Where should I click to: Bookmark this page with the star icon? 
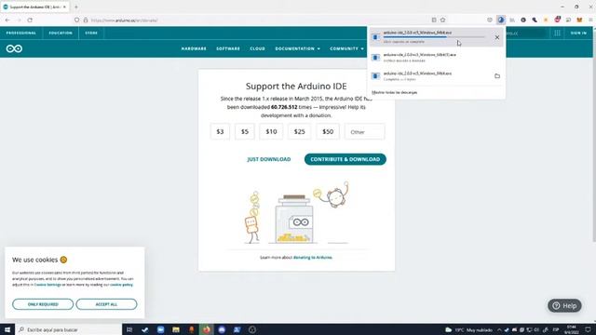[x=443, y=20]
